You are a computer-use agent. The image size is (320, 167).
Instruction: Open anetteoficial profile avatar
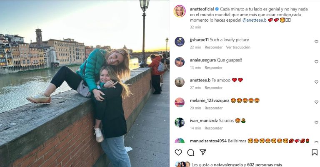[180, 11]
